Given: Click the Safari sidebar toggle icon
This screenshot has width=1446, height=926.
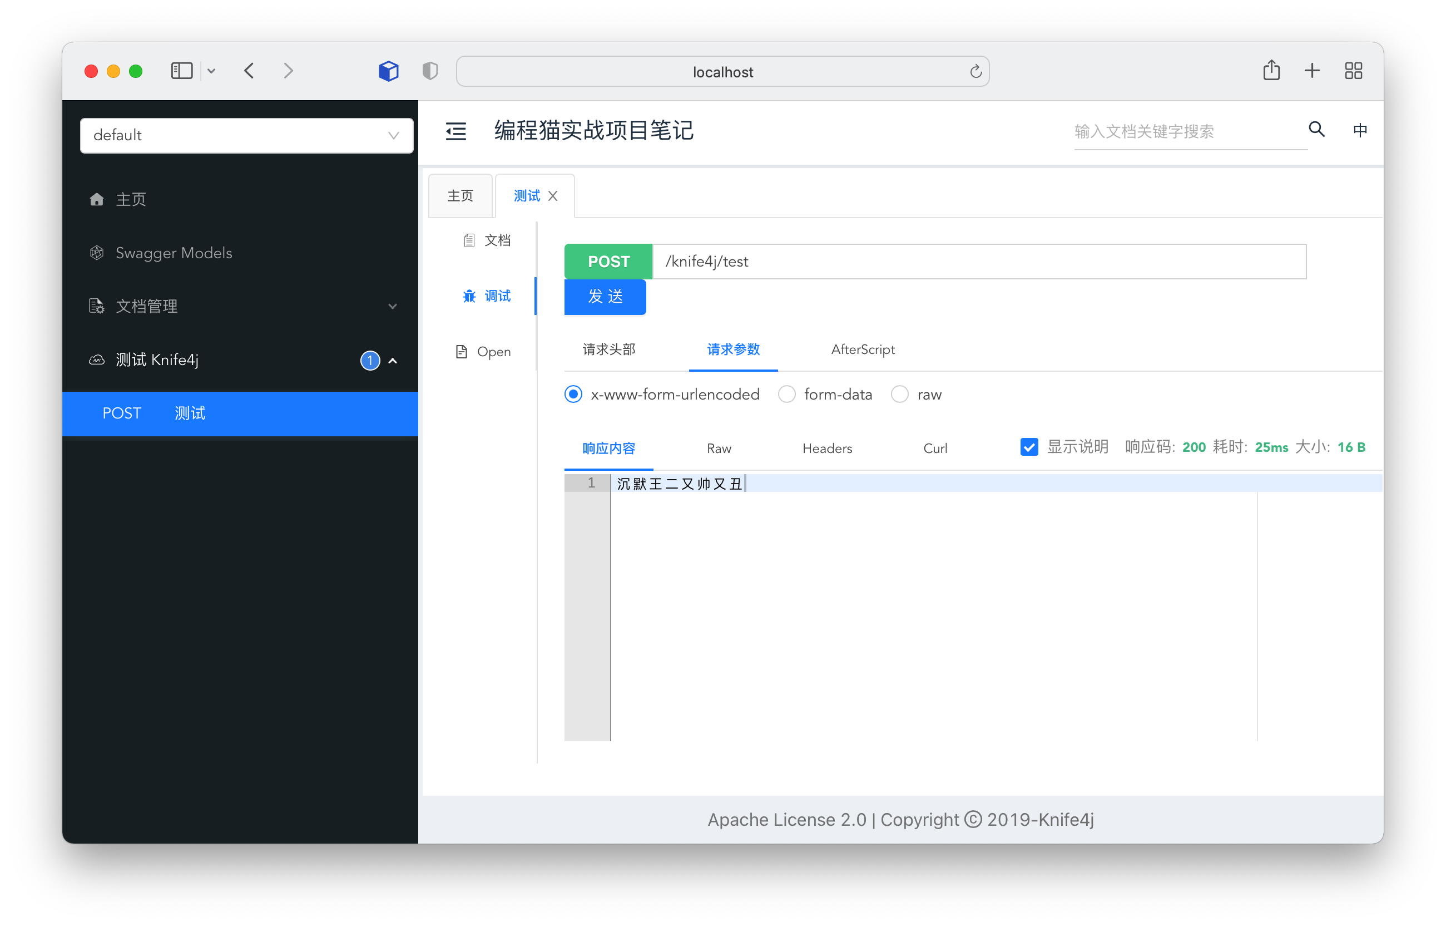Looking at the screenshot, I should pyautogui.click(x=181, y=71).
